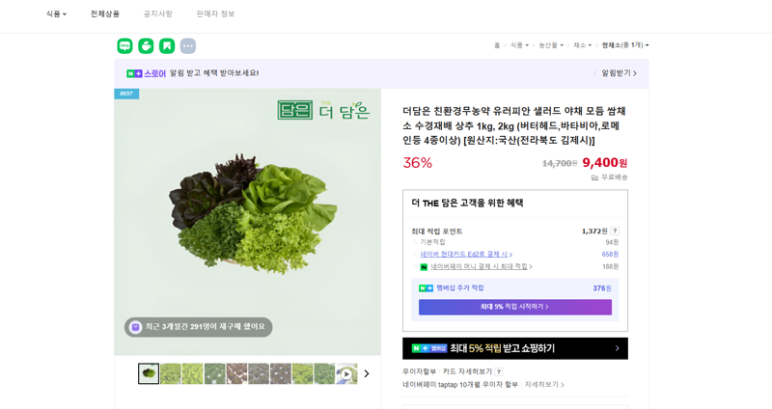
Task: Click the product title text
Action: click(514, 126)
